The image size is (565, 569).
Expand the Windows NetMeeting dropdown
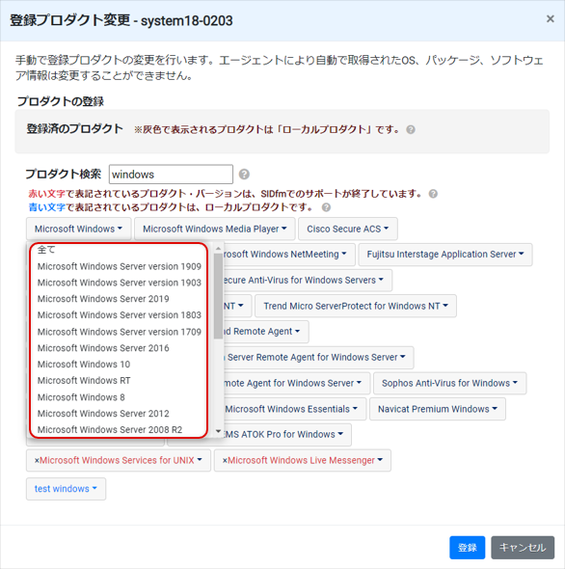289,255
